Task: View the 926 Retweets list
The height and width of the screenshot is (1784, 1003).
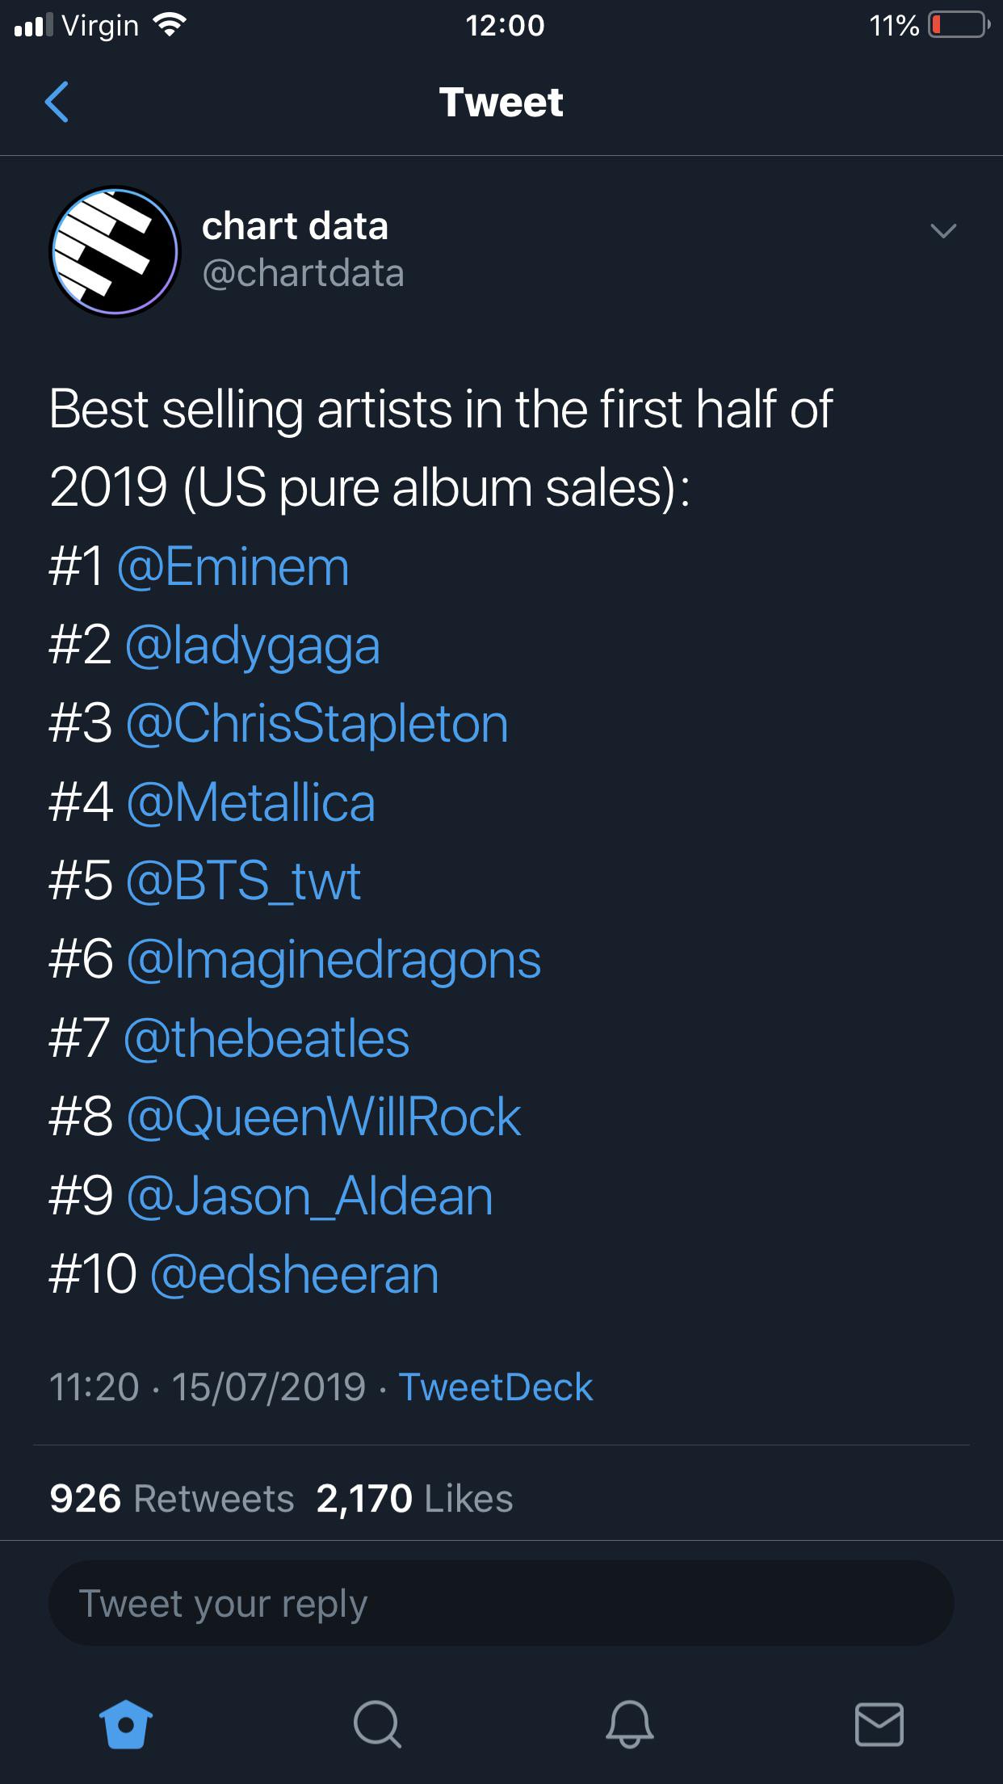Action: 168,1498
